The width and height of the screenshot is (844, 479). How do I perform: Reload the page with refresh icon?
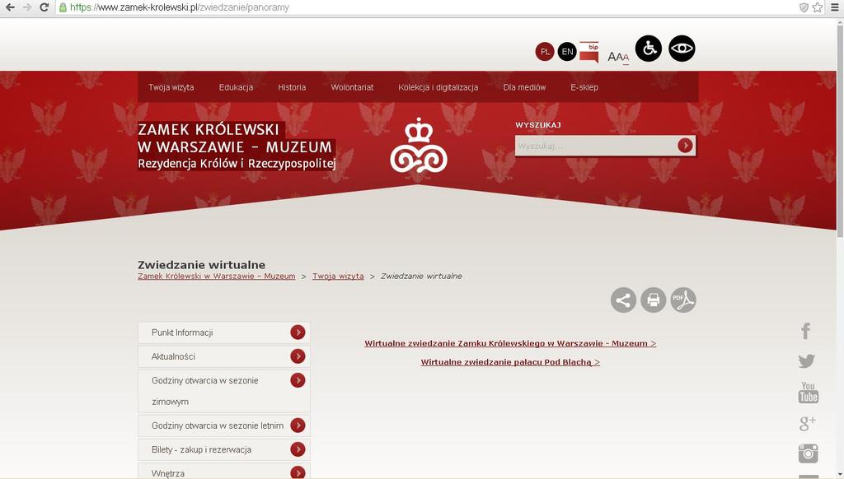coord(45,7)
